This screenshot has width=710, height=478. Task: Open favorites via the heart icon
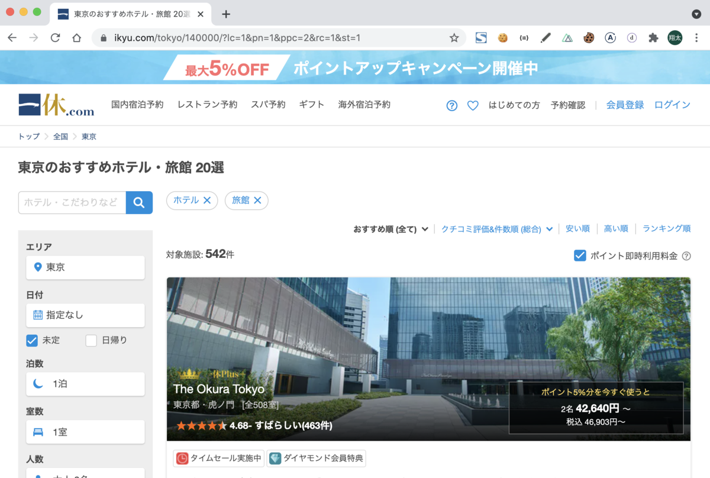pyautogui.click(x=473, y=105)
